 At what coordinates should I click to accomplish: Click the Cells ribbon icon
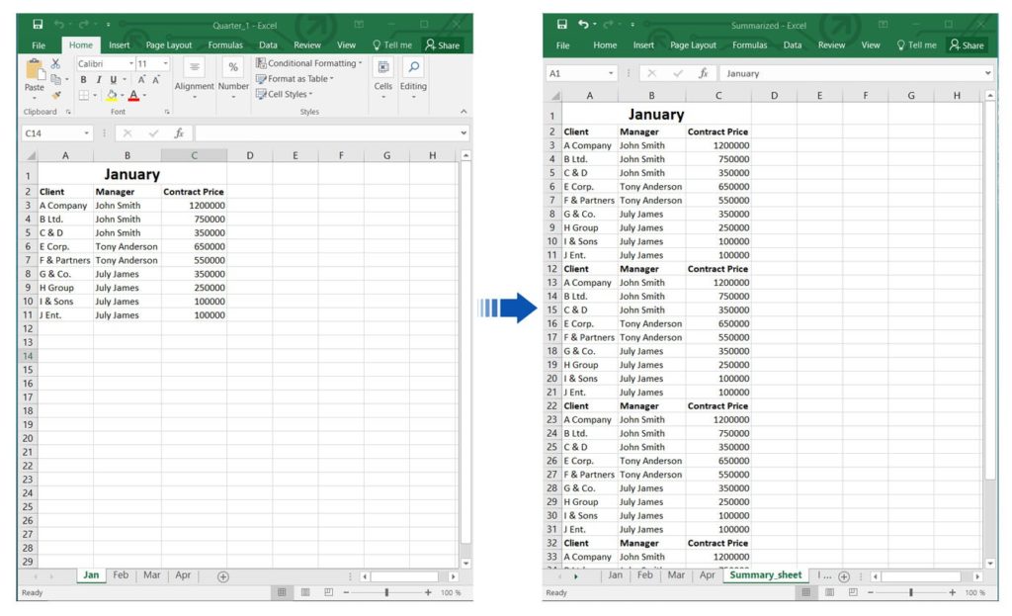pos(382,68)
